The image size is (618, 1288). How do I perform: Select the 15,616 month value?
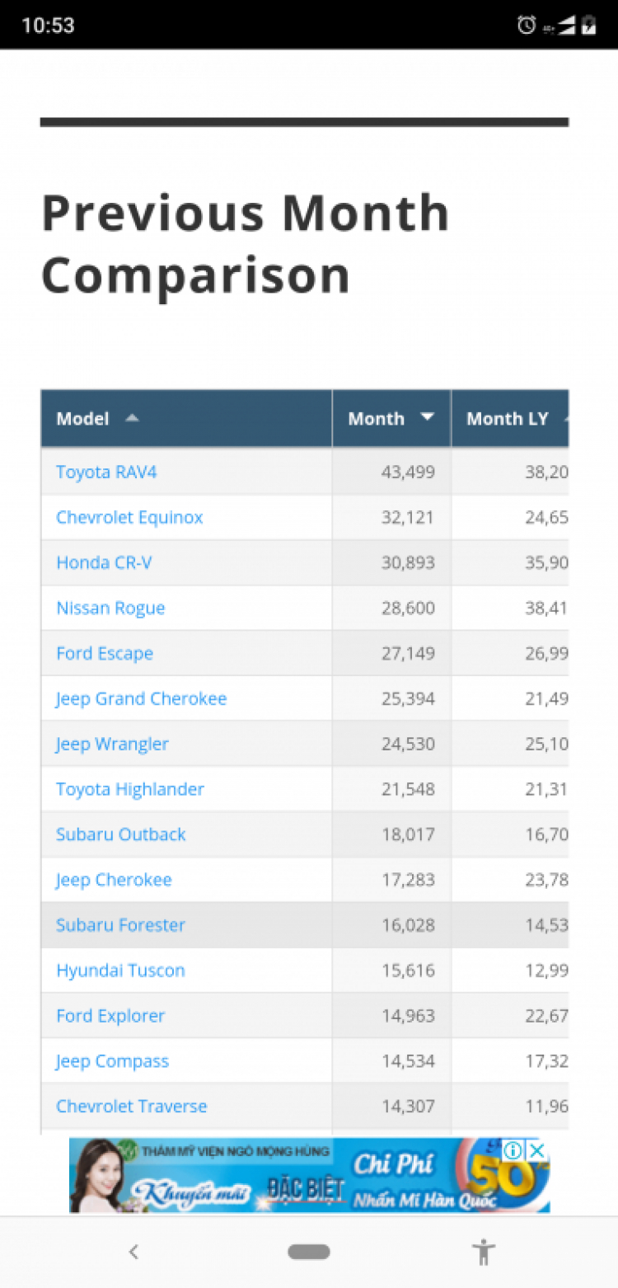point(408,971)
